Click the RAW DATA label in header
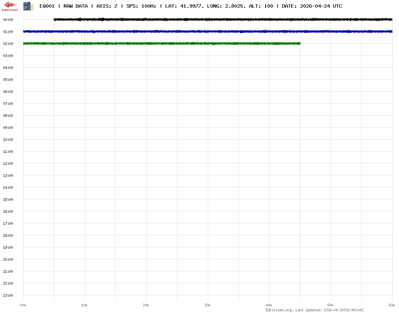Screen dimensions: 399x313 tap(75, 6)
